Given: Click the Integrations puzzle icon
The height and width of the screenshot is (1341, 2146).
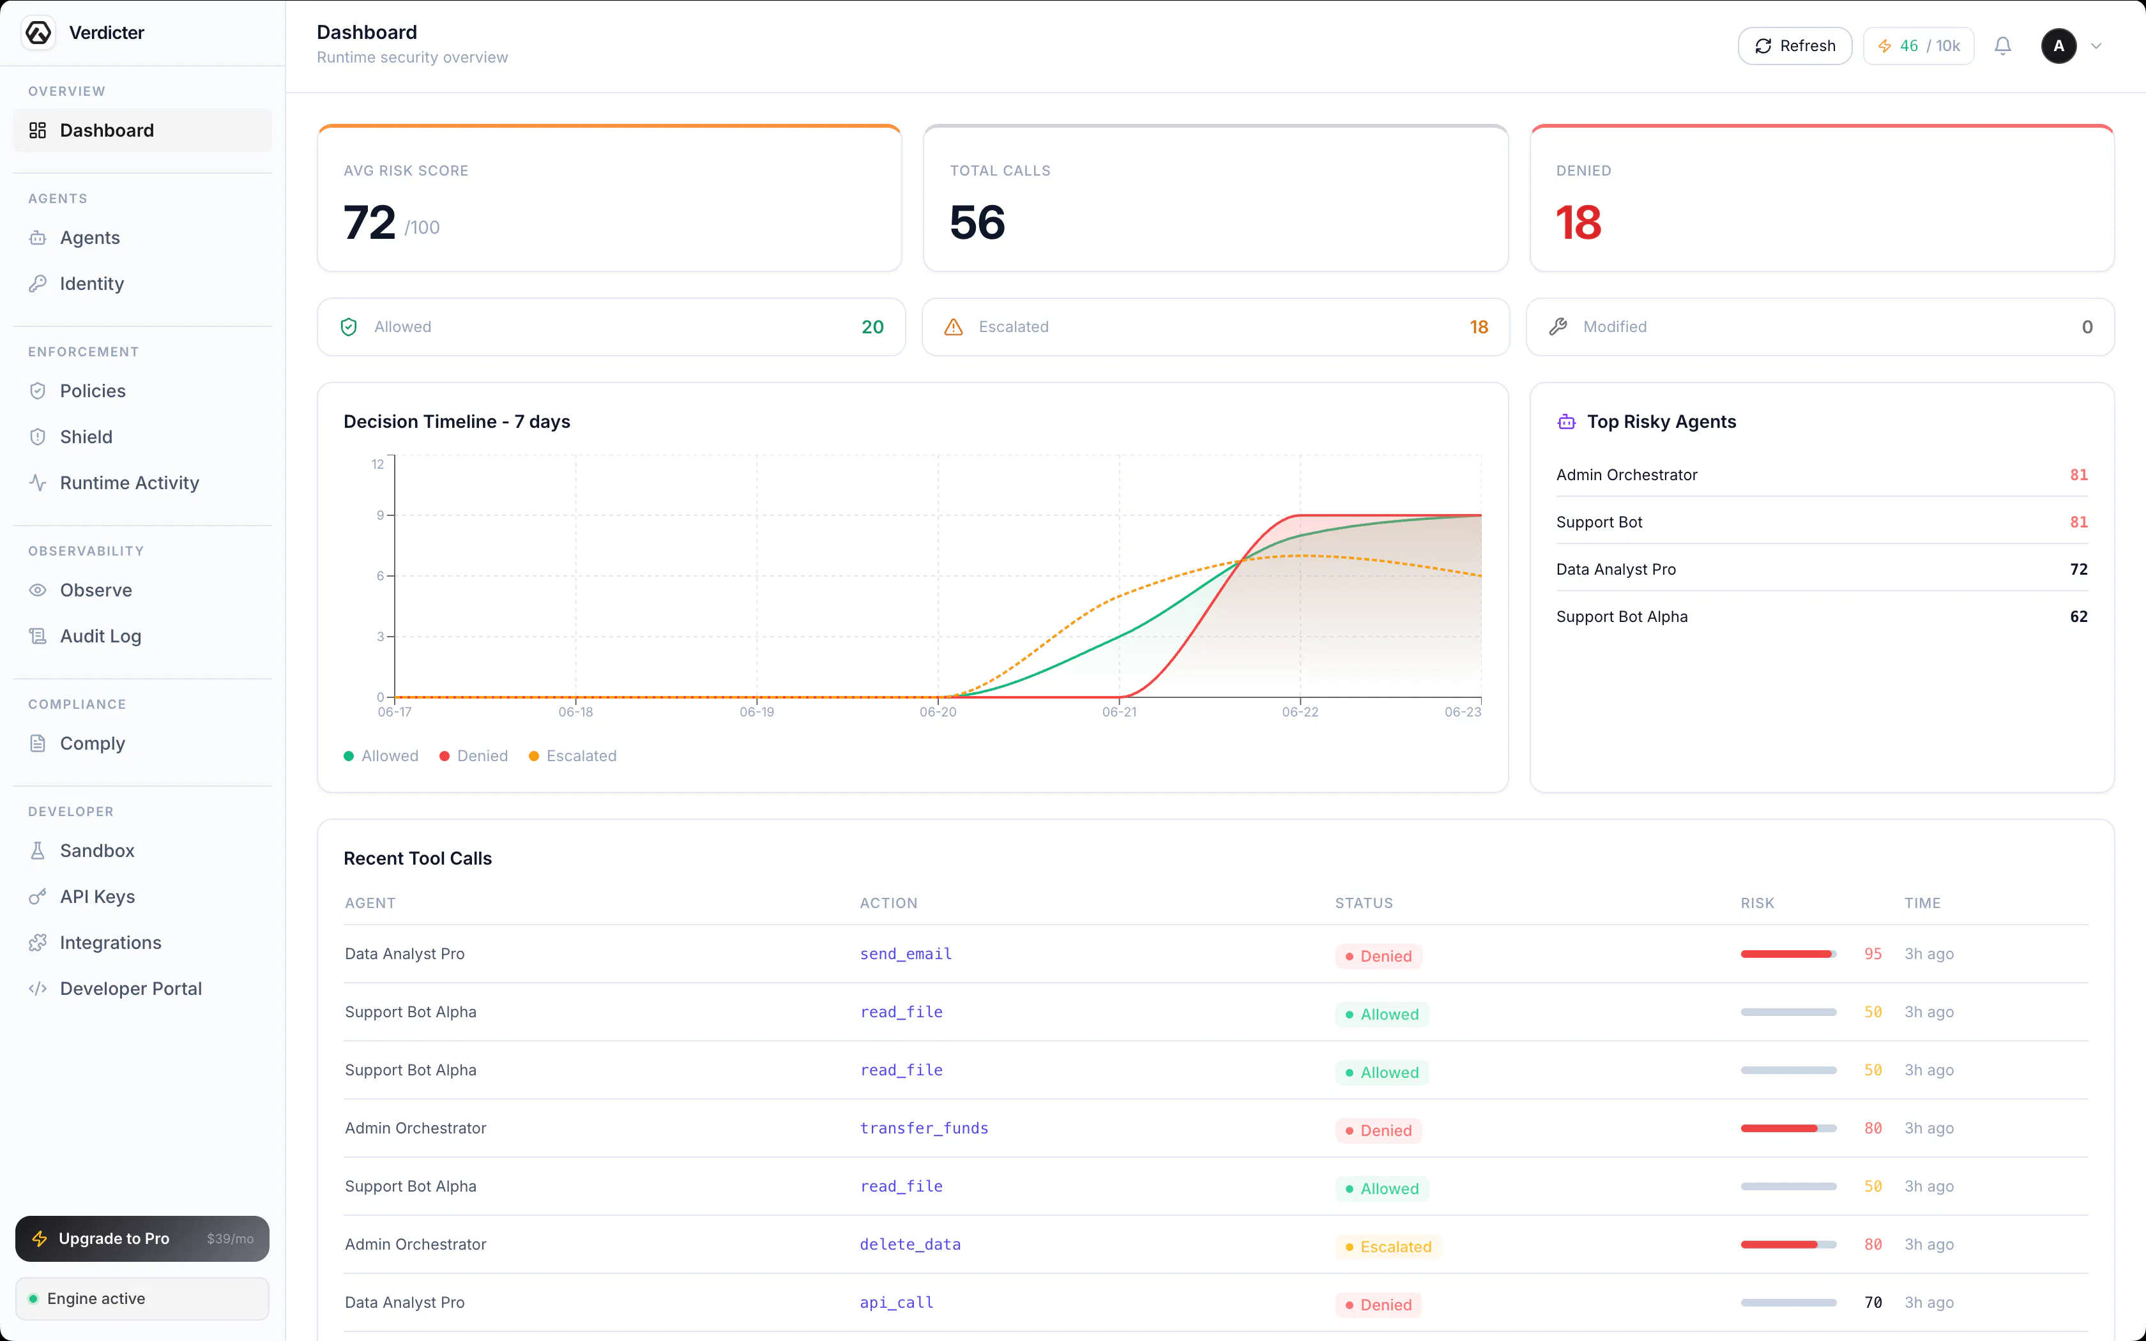Looking at the screenshot, I should (37, 943).
